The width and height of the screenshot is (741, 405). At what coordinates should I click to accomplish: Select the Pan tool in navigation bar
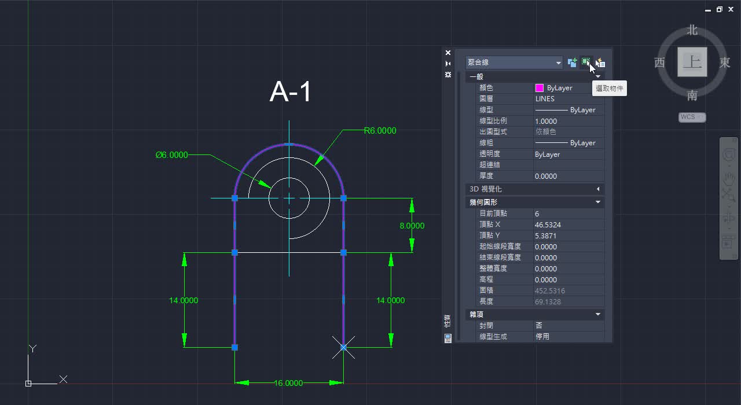coord(729,178)
